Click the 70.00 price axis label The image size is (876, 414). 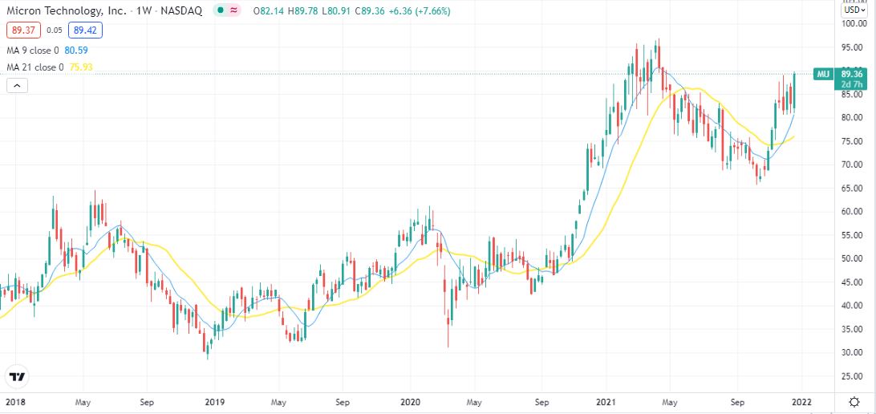point(853,164)
